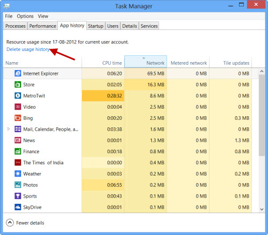The width and height of the screenshot is (268, 235).
Task: Switch to the Performance tab
Action: [42, 26]
